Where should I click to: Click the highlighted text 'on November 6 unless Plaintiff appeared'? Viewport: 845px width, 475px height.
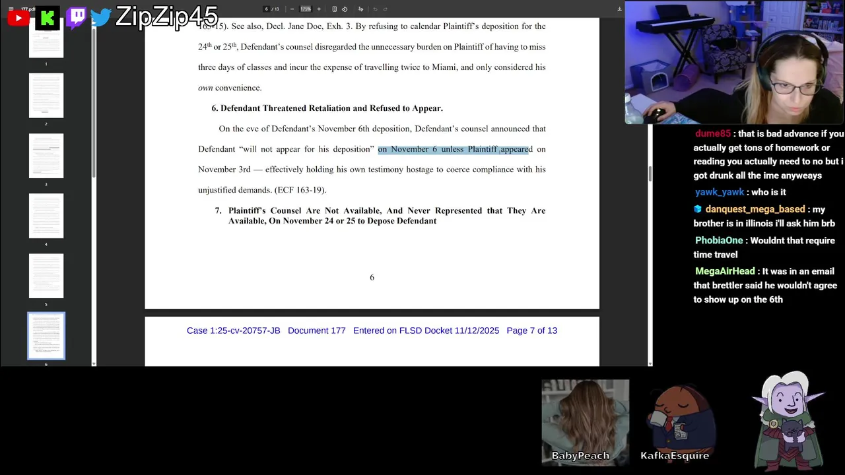click(x=455, y=149)
